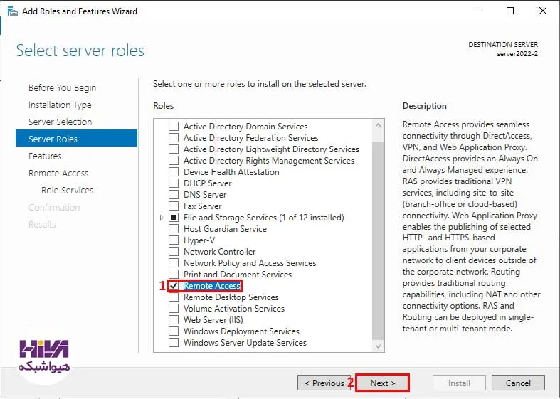Tick Print and Document Services checkbox

tap(174, 275)
